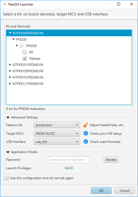Maximize the FlexGUI Launcher window
The image size is (138, 197).
pos(119,4)
